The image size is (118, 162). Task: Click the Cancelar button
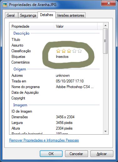point(76,154)
